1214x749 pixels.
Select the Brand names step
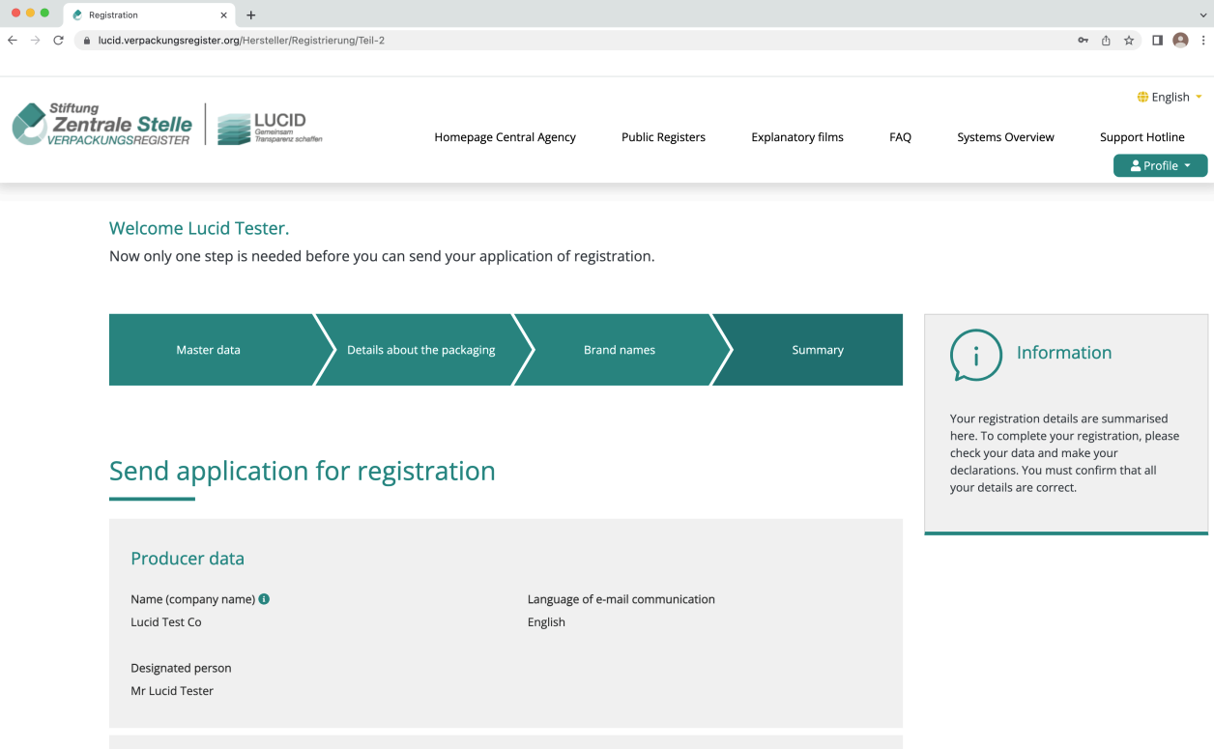pyautogui.click(x=619, y=350)
